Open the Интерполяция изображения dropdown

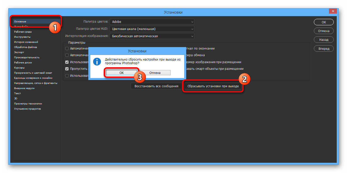pos(152,36)
